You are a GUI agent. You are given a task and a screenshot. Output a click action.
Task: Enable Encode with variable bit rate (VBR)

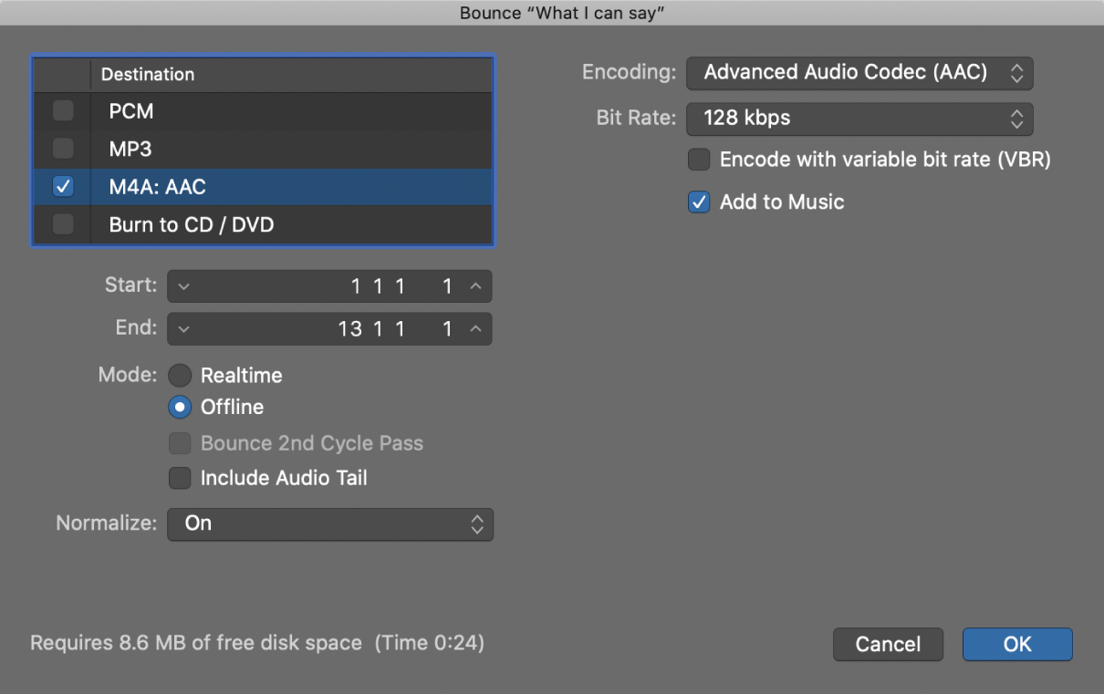tap(699, 160)
